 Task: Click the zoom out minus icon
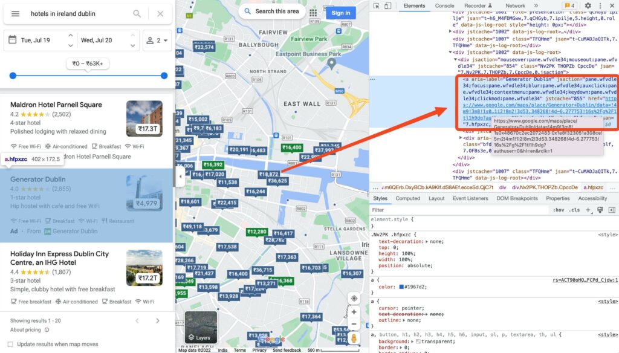click(x=354, y=324)
